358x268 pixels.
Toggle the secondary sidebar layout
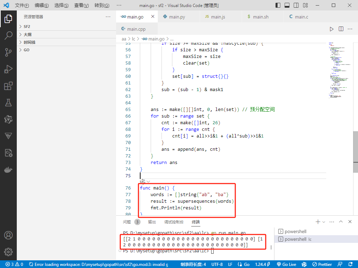(296, 5)
